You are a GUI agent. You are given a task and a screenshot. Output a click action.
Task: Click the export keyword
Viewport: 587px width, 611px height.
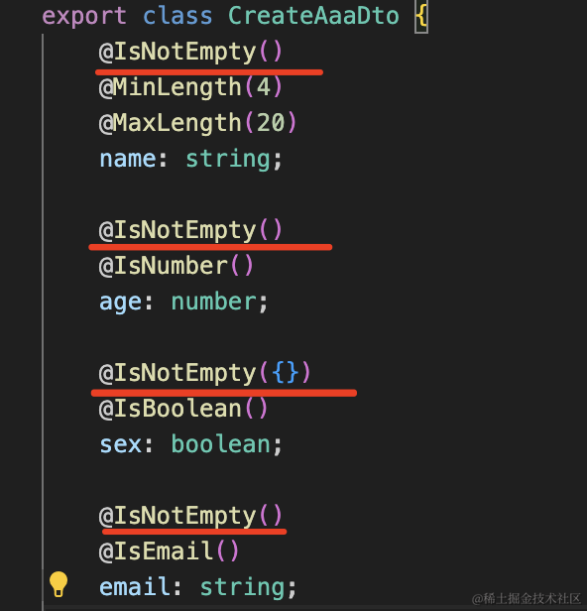tap(84, 17)
